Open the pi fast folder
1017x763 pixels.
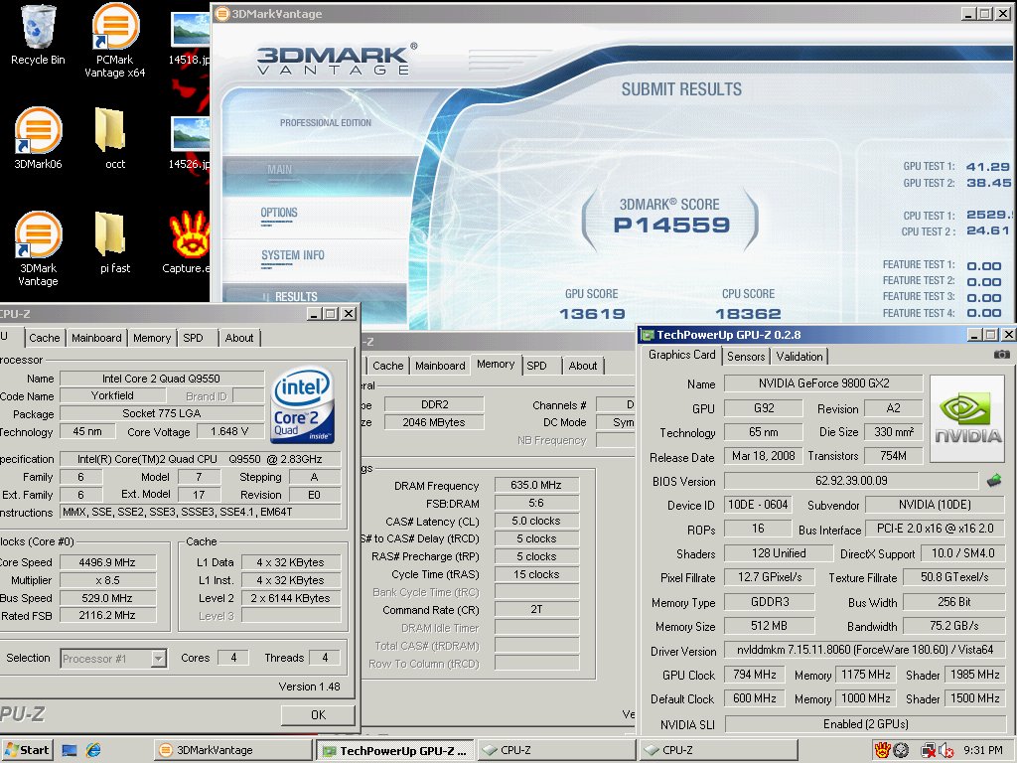(110, 233)
